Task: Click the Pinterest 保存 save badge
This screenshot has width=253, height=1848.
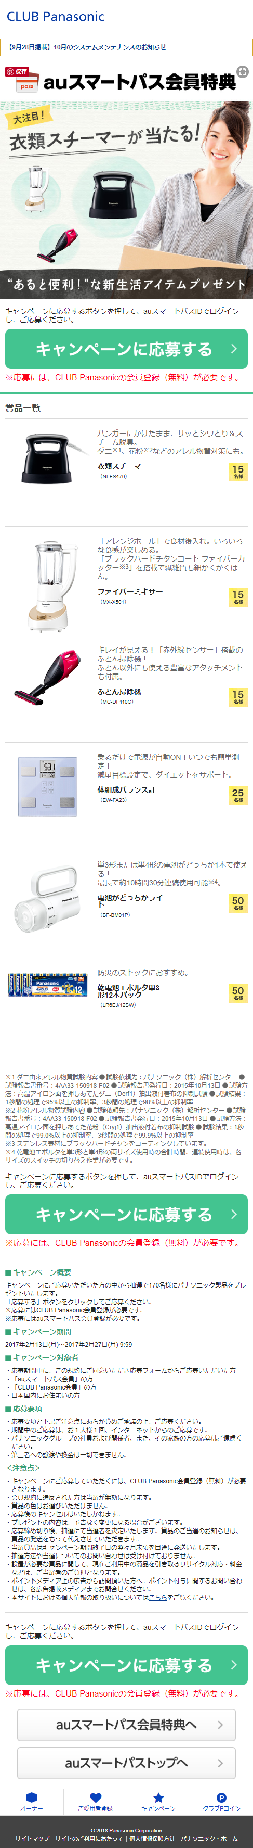Action: (17, 72)
